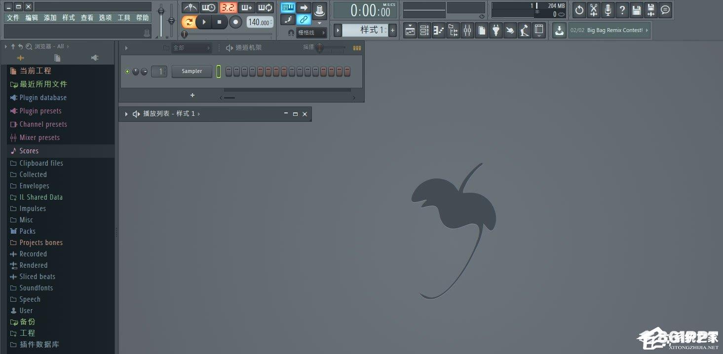
Task: Adjust the main volume slider
Action: [x=161, y=20]
